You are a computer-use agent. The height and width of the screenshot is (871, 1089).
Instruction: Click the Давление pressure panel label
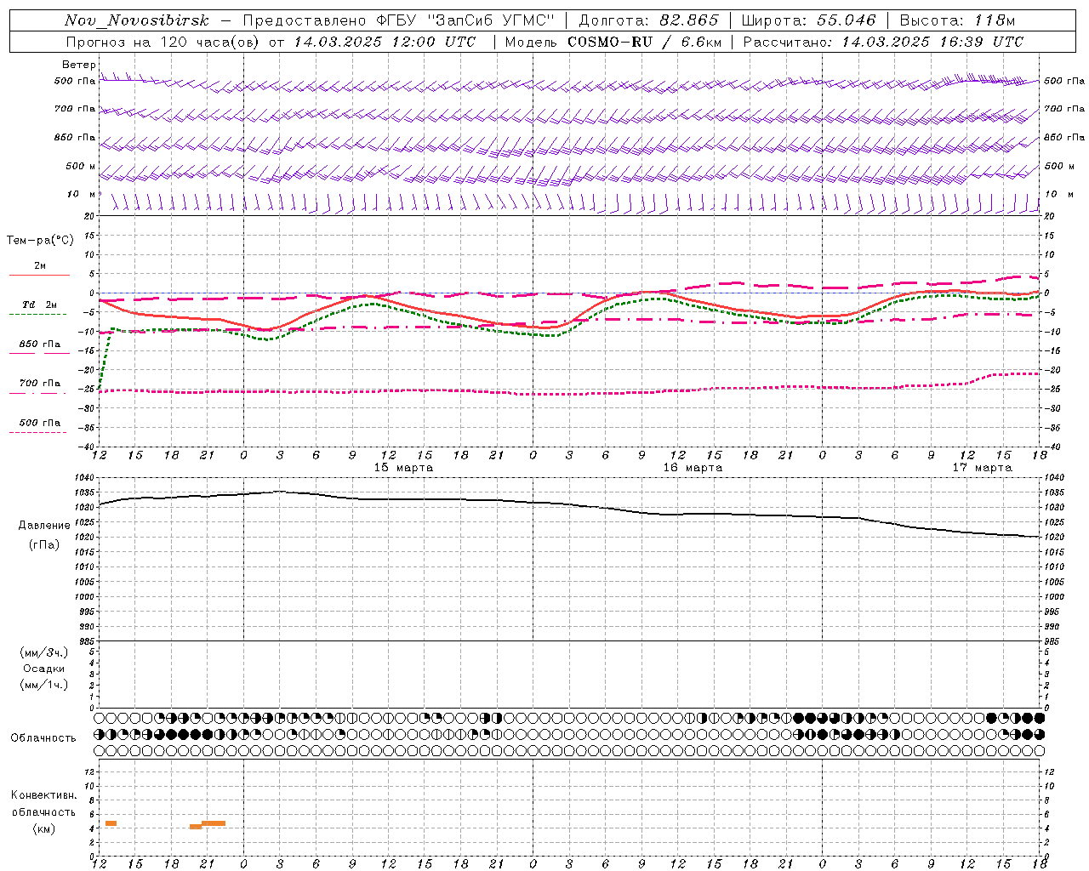point(43,526)
